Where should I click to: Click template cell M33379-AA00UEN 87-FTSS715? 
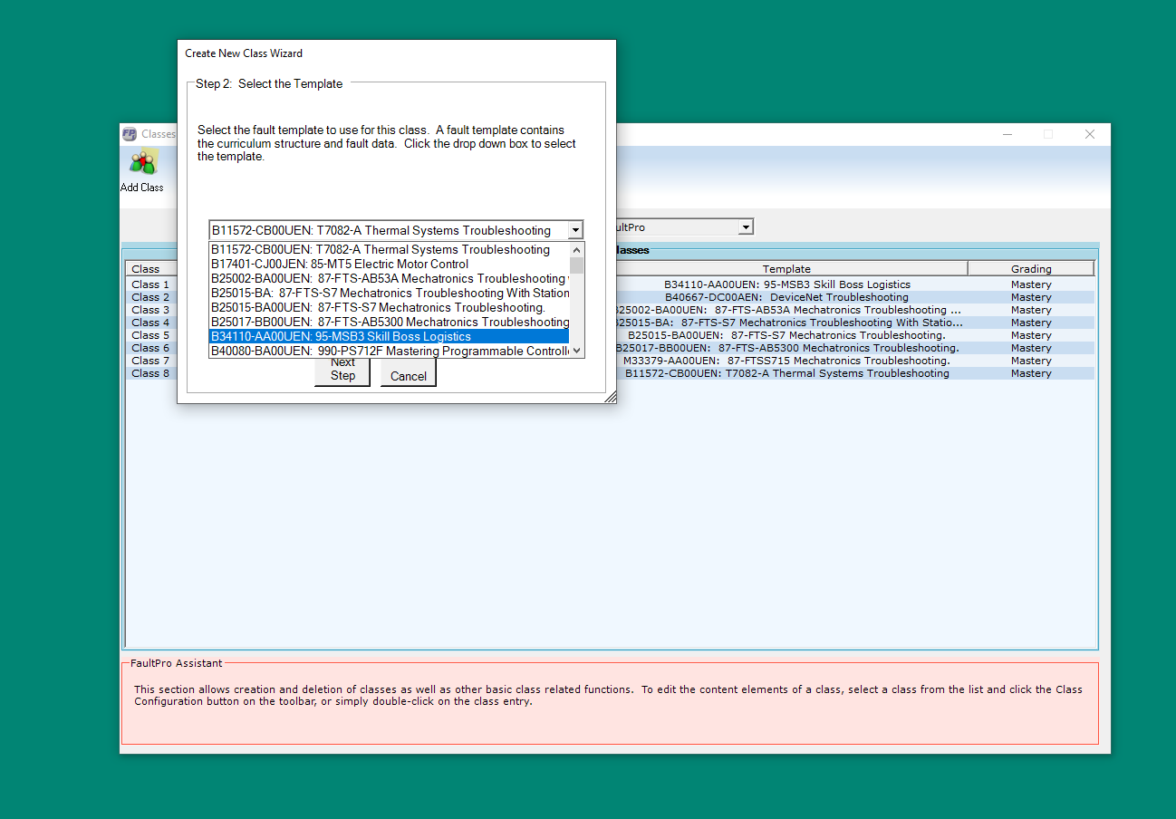(786, 361)
